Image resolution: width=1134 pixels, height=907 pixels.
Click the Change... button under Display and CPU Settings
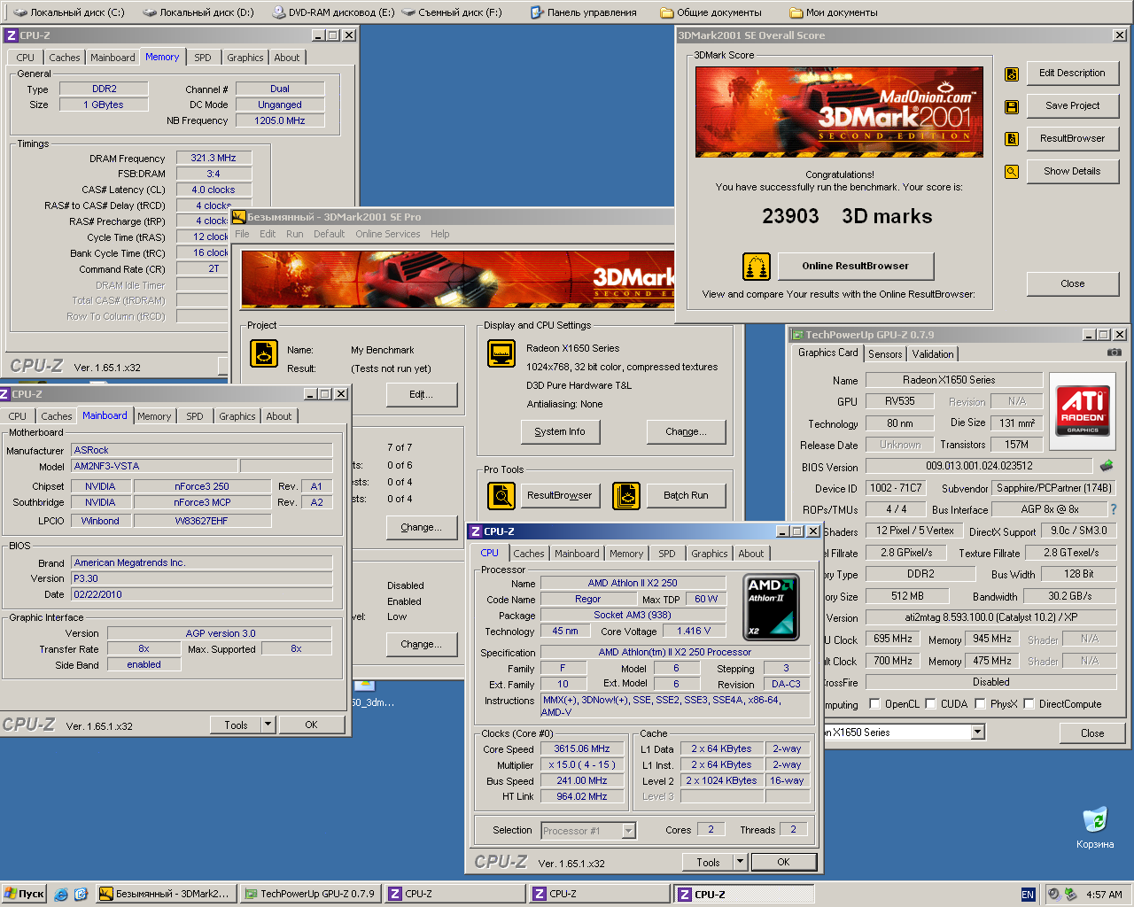click(687, 432)
